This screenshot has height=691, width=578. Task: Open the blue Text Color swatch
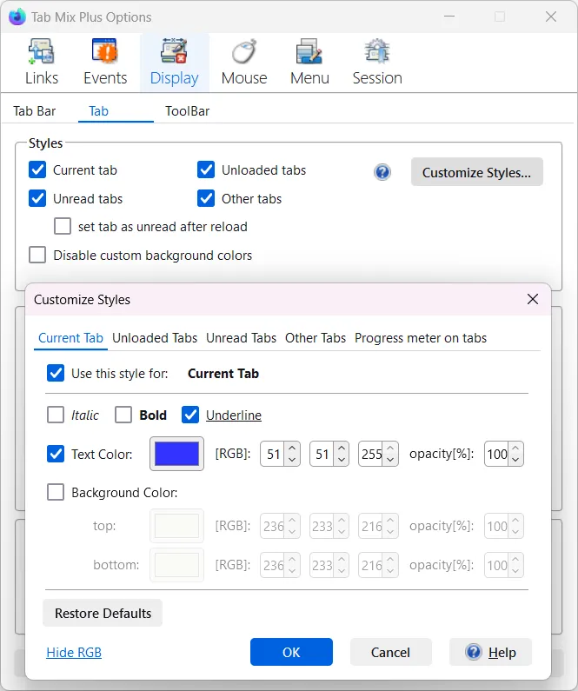click(177, 454)
